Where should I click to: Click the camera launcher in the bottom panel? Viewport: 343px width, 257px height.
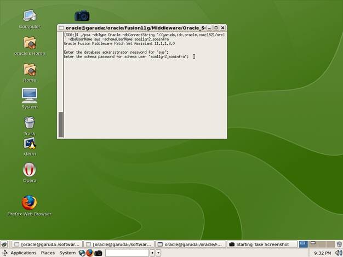[x=98, y=253]
